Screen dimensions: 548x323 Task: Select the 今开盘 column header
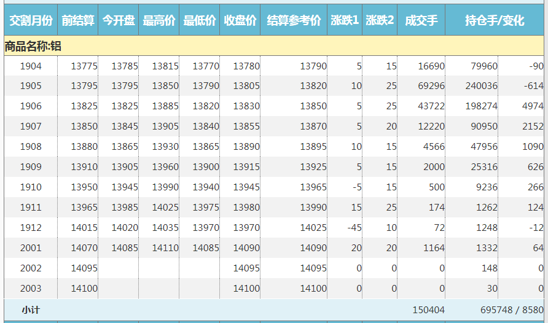click(x=119, y=21)
